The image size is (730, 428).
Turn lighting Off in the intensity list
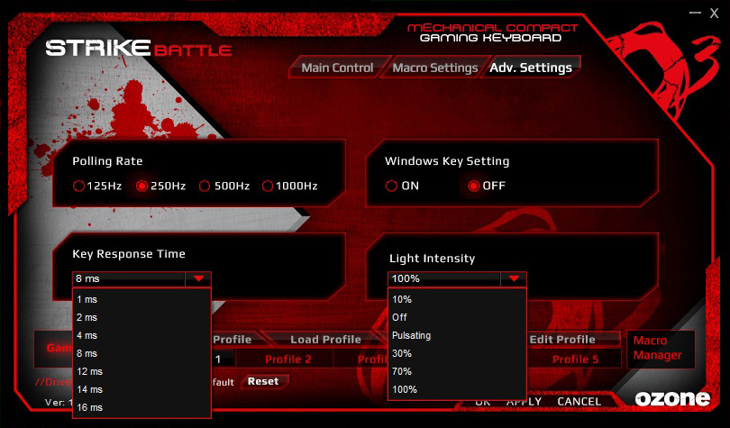pos(457,317)
